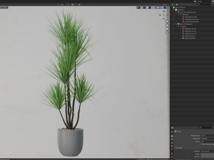Click the properties panel search field
This screenshot has height=160, width=214.
pos(206,128)
